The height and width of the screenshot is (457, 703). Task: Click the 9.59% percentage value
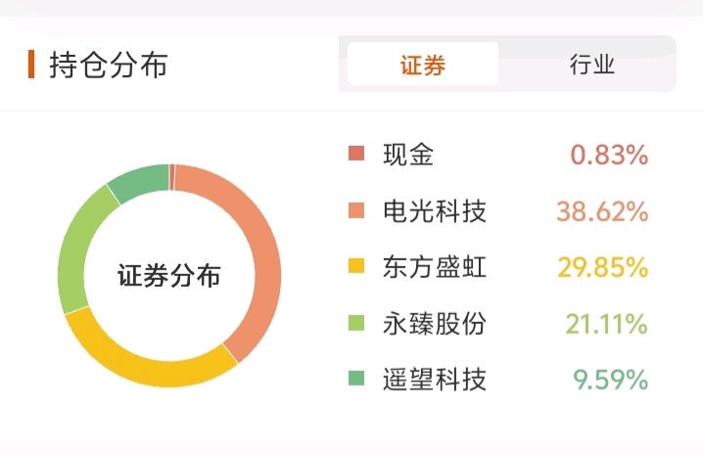point(611,379)
